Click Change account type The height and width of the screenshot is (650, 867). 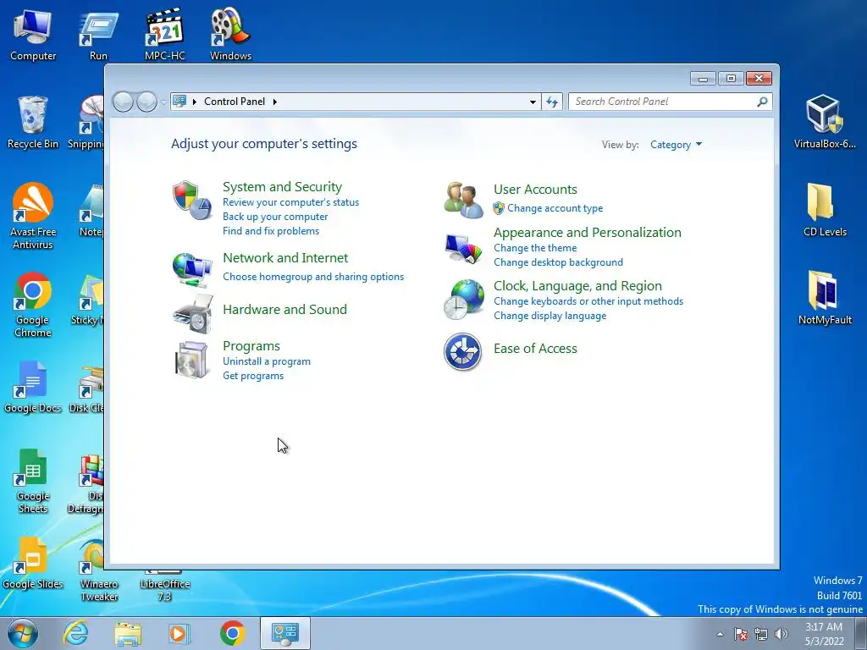click(x=555, y=208)
